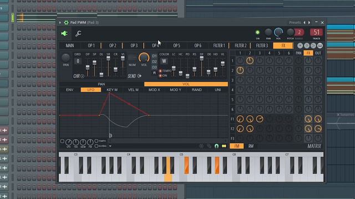355x199 pixels.
Task: Switch to the OP 6 tab
Action: point(198,45)
